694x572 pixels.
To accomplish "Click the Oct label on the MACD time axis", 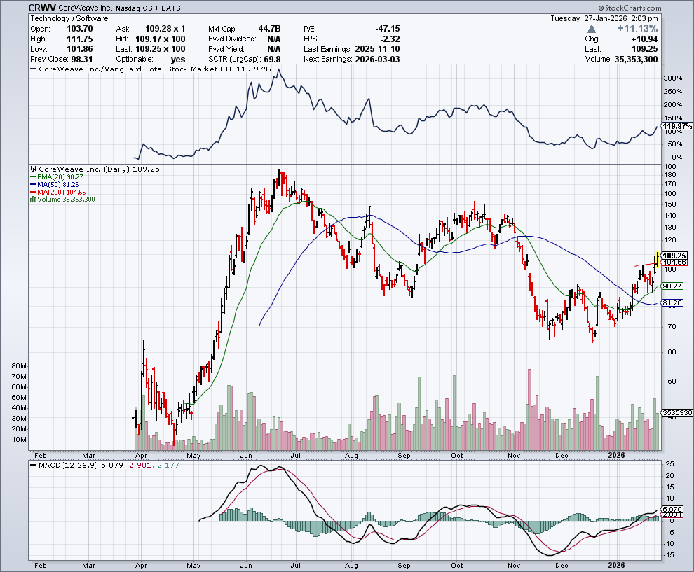I will 458,564.
